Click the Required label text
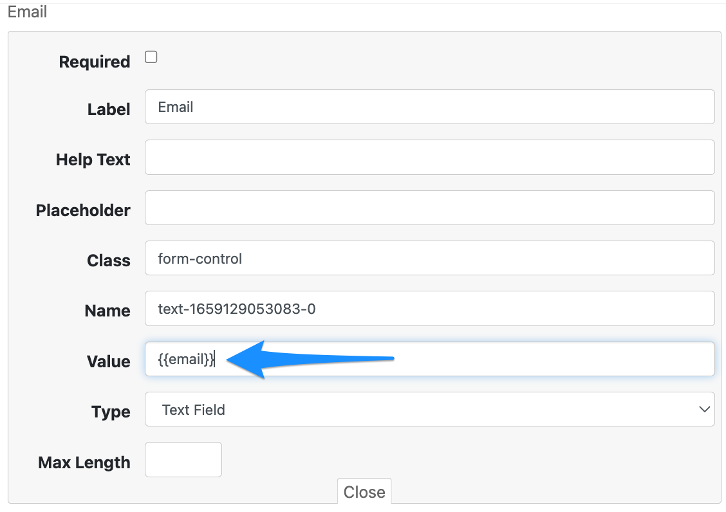The width and height of the screenshot is (726, 512). (x=95, y=62)
